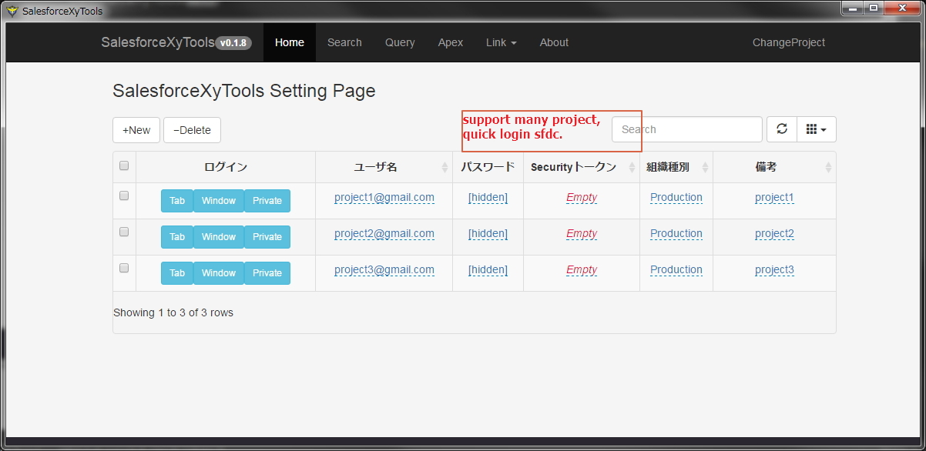This screenshot has width=926, height=451.
Task: Click Tab login for project3
Action: [177, 273]
